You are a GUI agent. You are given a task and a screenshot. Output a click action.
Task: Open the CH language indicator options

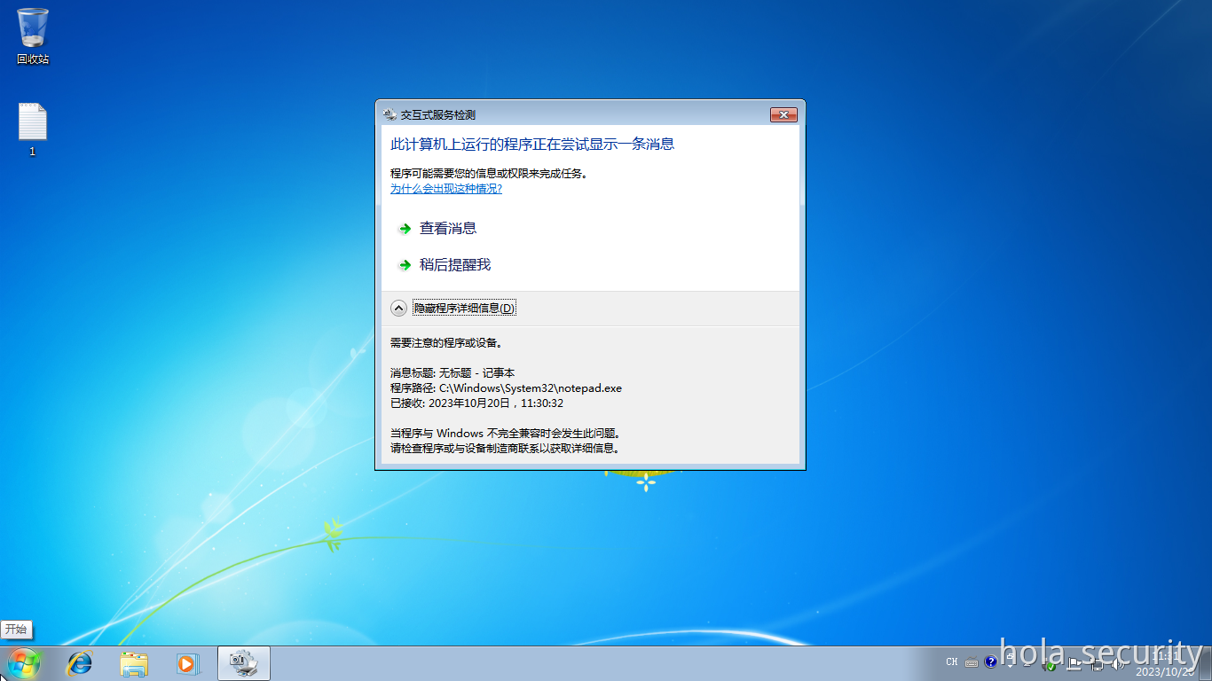click(951, 661)
